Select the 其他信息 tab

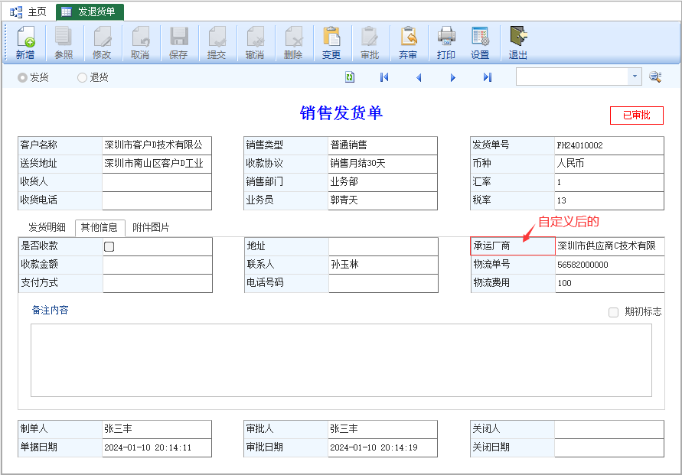click(x=100, y=227)
